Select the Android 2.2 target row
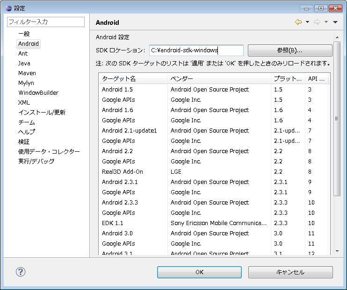 [x=214, y=151]
